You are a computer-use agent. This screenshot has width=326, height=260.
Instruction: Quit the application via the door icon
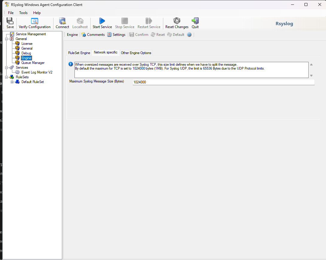[195, 21]
